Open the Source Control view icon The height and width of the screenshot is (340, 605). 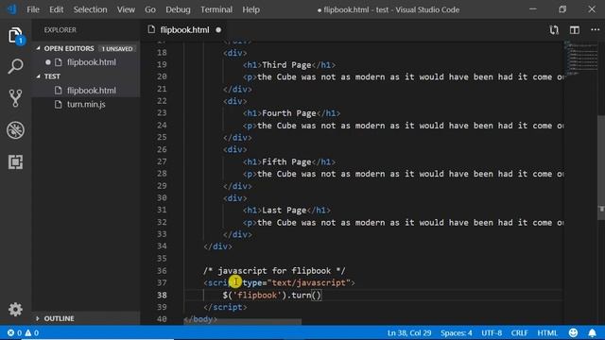point(15,98)
